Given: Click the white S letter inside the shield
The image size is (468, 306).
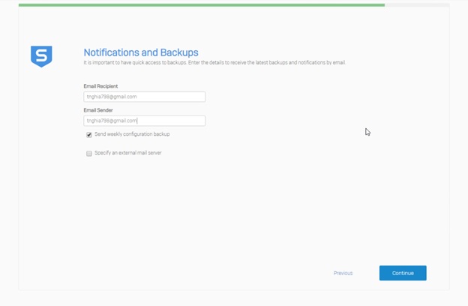Looking at the screenshot, I should coord(41,55).
